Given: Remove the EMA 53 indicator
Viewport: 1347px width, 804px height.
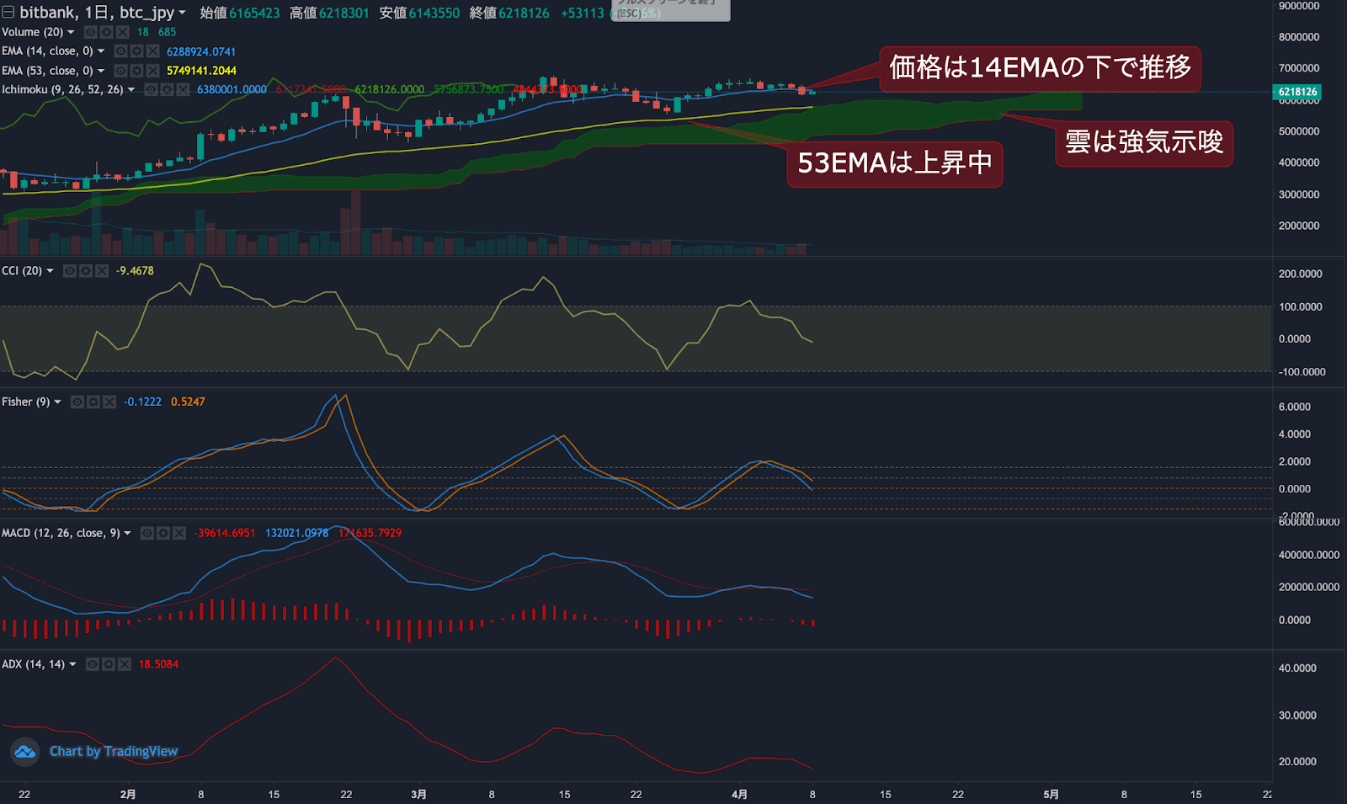Looking at the screenshot, I should point(152,71).
